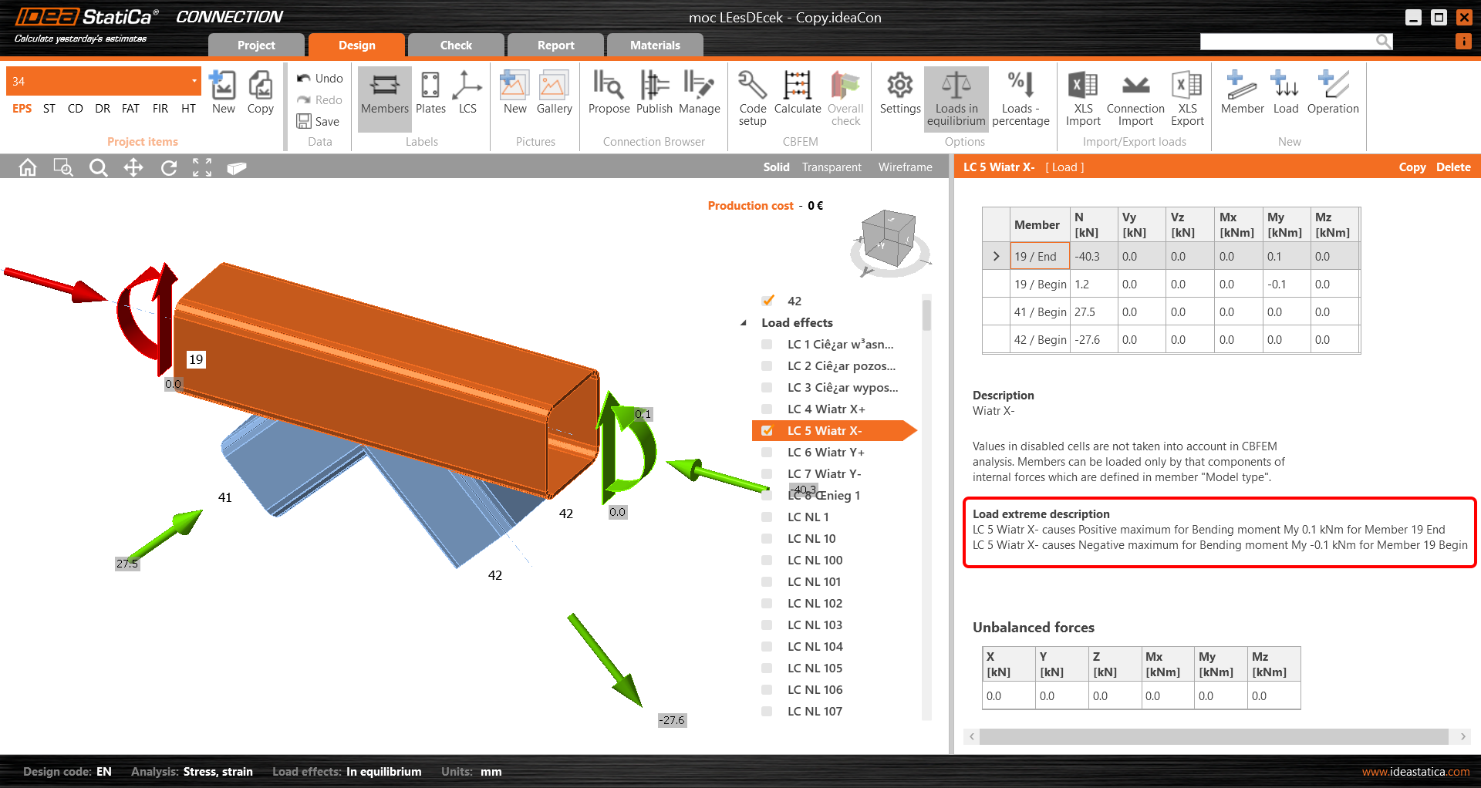Click the horizontal scrollbar in load panel
Viewport: 1481px width, 788px height.
pyautogui.click(x=1213, y=736)
